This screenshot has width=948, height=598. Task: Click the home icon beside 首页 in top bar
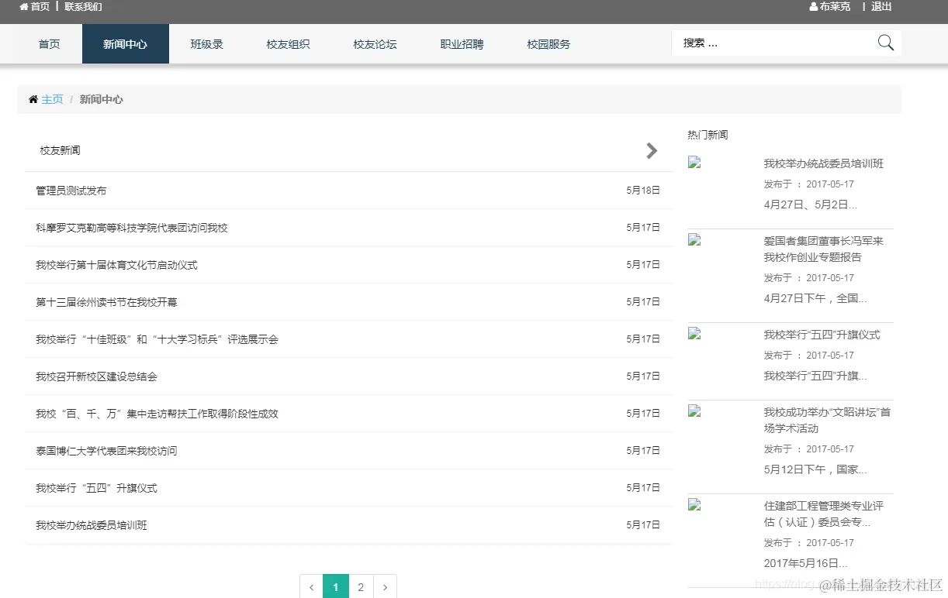(x=23, y=7)
